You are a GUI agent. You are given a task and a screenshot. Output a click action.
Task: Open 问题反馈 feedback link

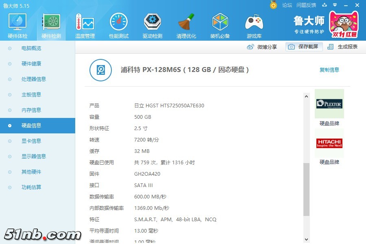306,5
